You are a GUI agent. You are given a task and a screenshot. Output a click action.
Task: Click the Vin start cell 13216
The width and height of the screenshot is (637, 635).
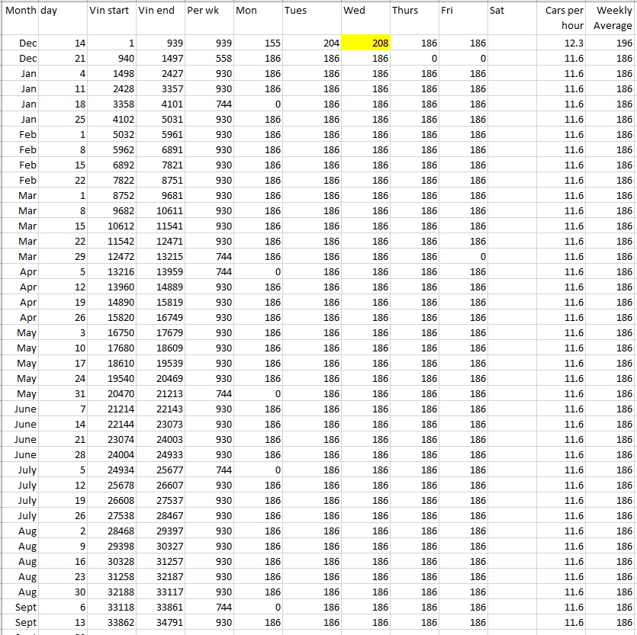click(112, 271)
